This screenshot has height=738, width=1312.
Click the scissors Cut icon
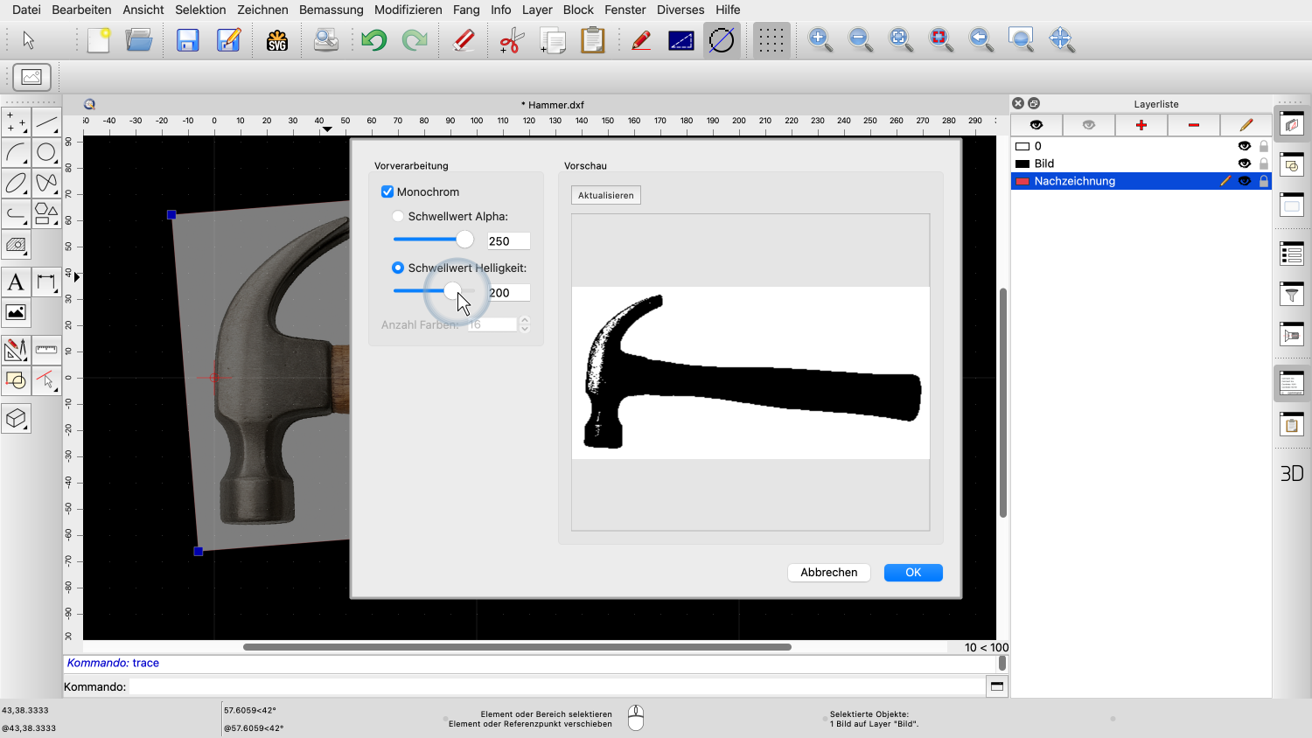coord(511,40)
